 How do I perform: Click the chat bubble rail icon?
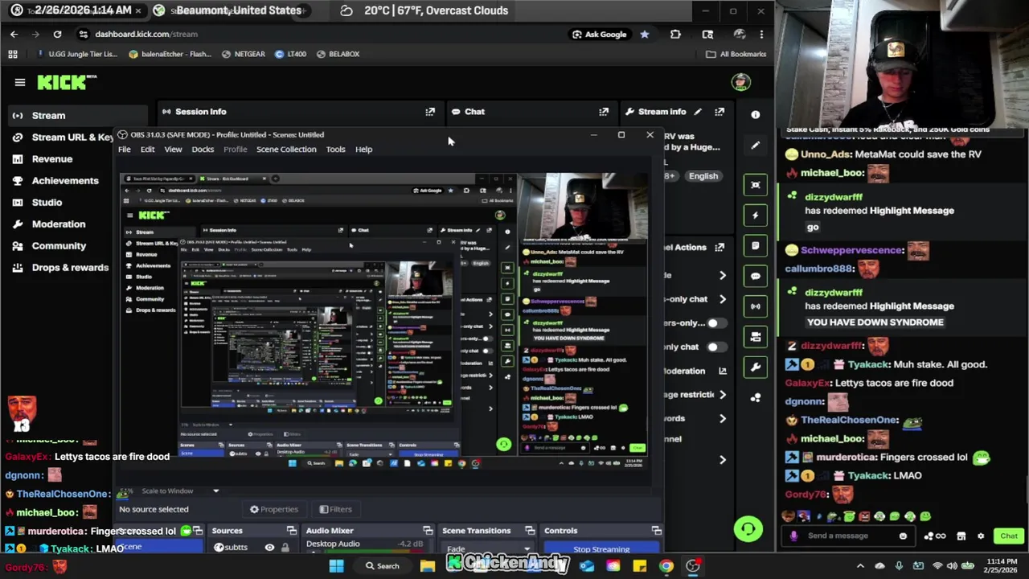(x=756, y=276)
